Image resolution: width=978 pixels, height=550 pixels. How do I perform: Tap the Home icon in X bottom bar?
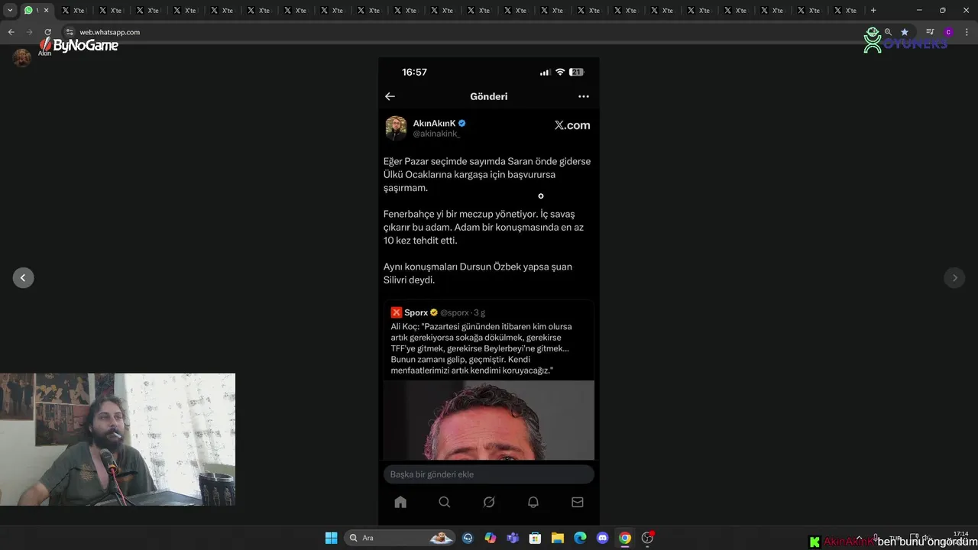(400, 502)
